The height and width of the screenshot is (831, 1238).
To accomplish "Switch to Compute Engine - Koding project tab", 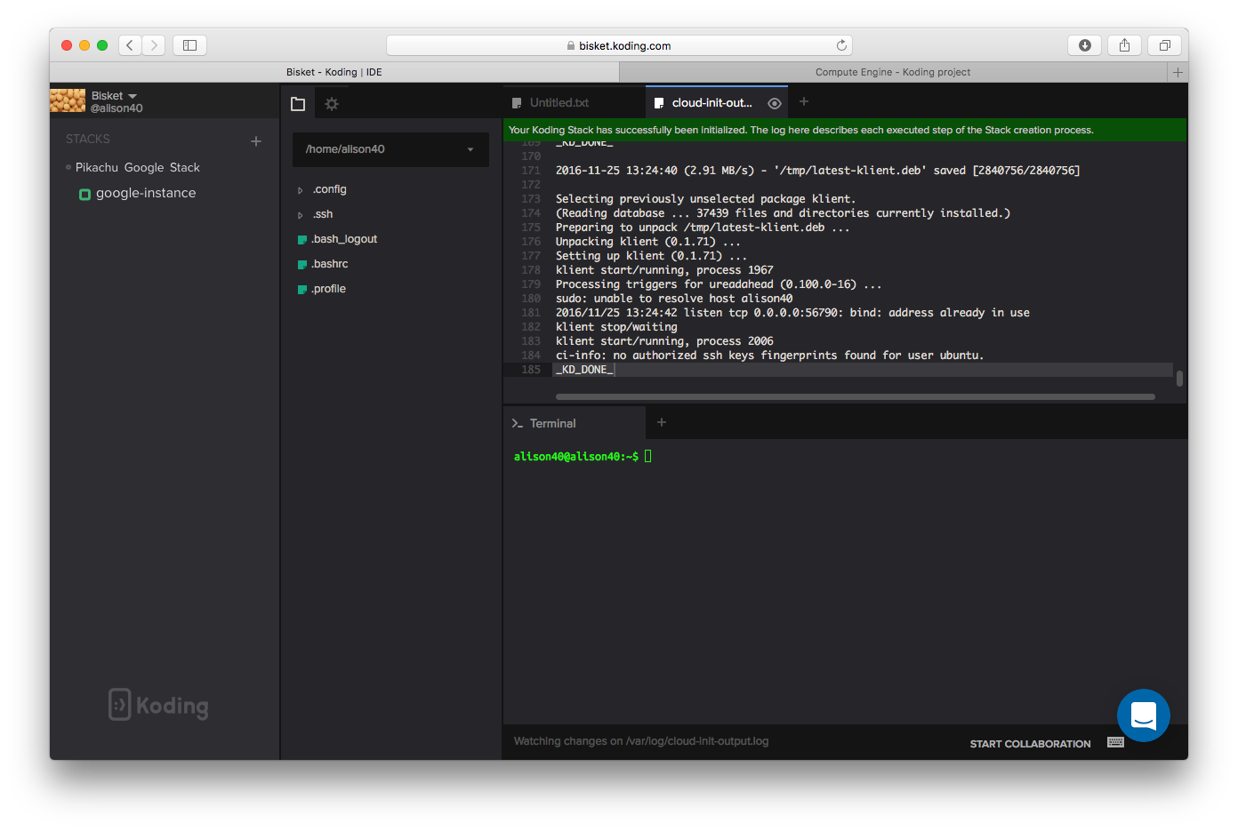I will click(x=893, y=72).
